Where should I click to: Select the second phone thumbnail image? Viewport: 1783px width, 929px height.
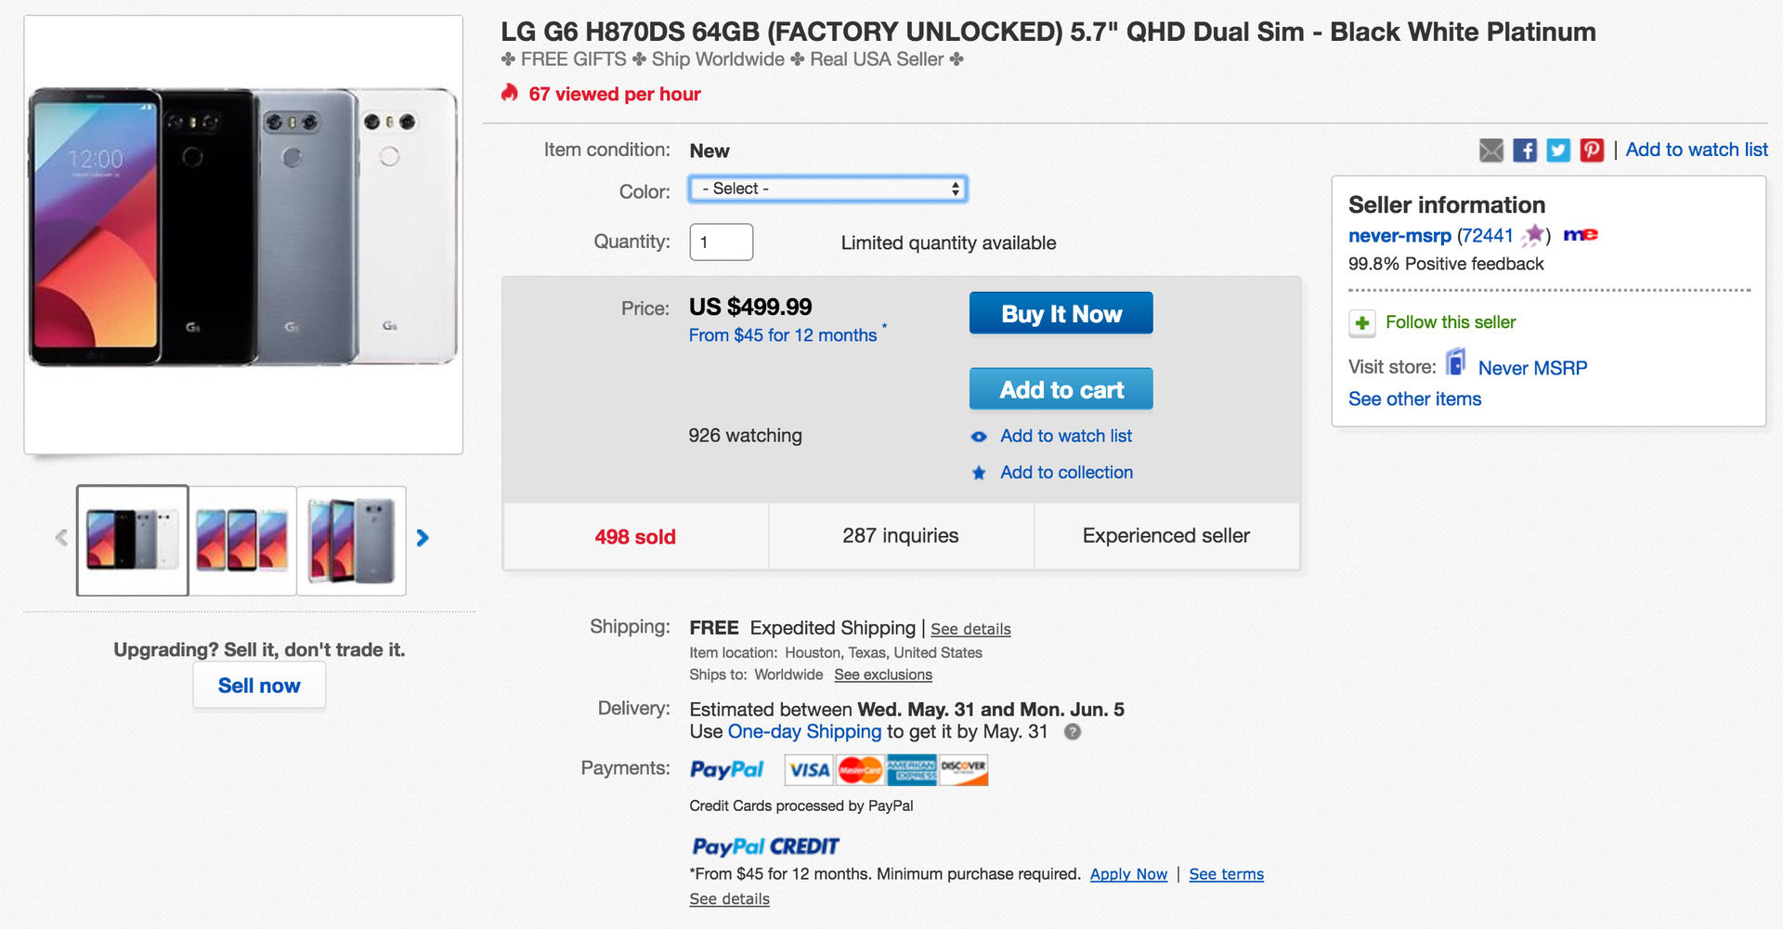click(242, 540)
